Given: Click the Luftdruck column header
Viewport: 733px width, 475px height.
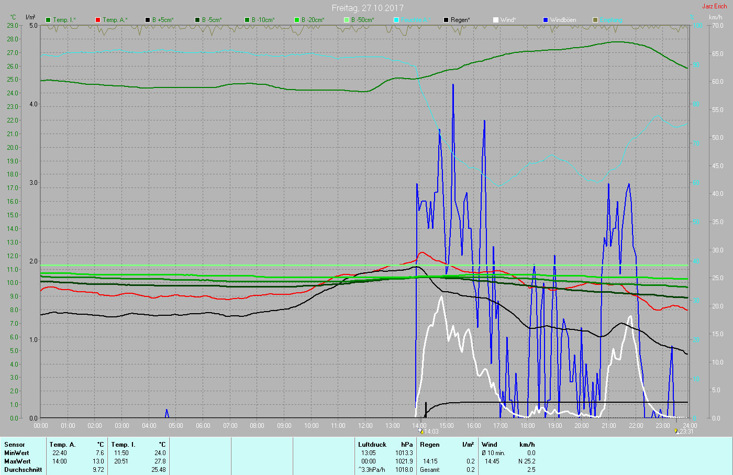Looking at the screenshot, I should pos(372,445).
